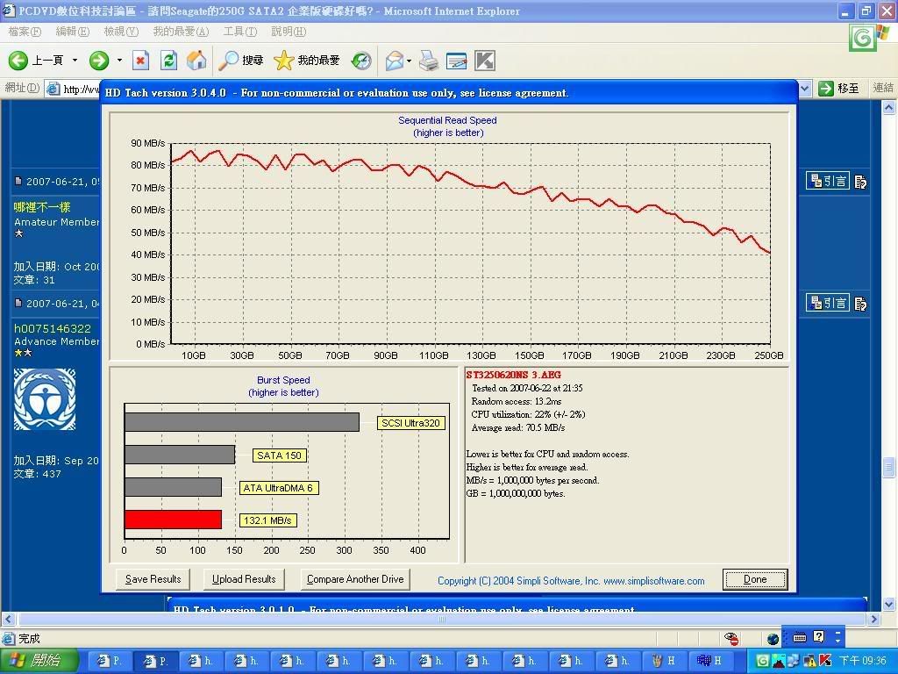Image resolution: width=898 pixels, height=674 pixels.
Task: Click the horizontal scrollbar left arrow
Action: [x=7, y=619]
